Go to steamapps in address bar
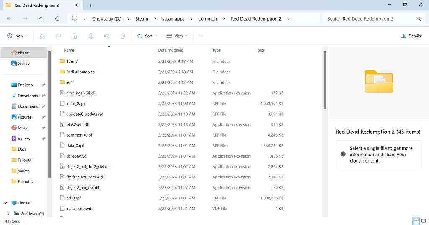Viewport: 429px width, 225px height. click(173, 18)
